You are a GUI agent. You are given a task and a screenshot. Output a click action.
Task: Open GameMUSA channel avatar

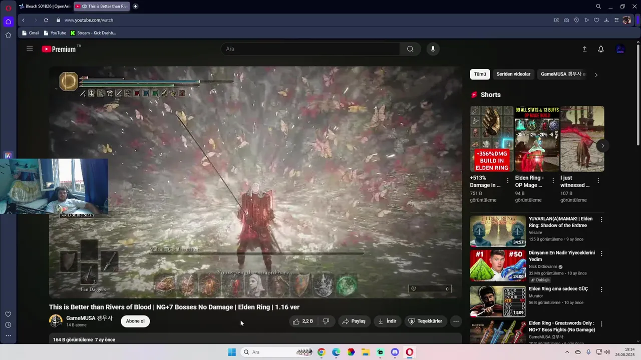pos(56,321)
